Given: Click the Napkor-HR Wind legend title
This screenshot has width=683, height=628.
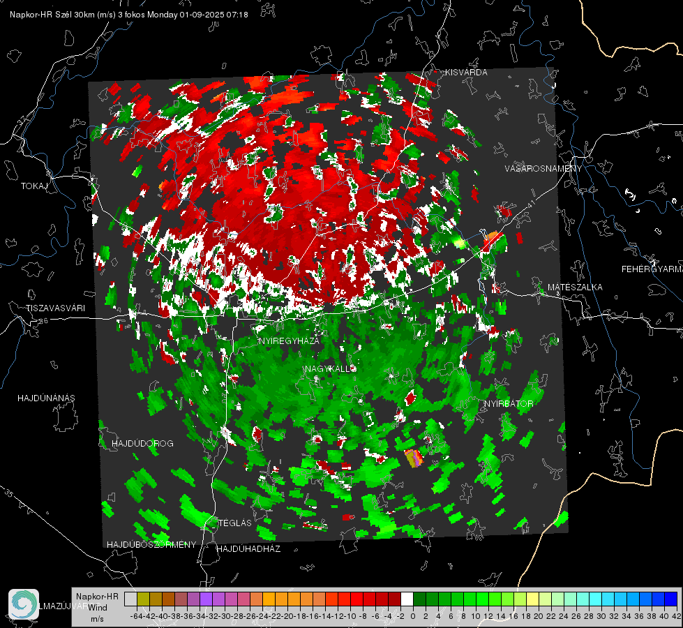Looking at the screenshot, I should (x=97, y=602).
